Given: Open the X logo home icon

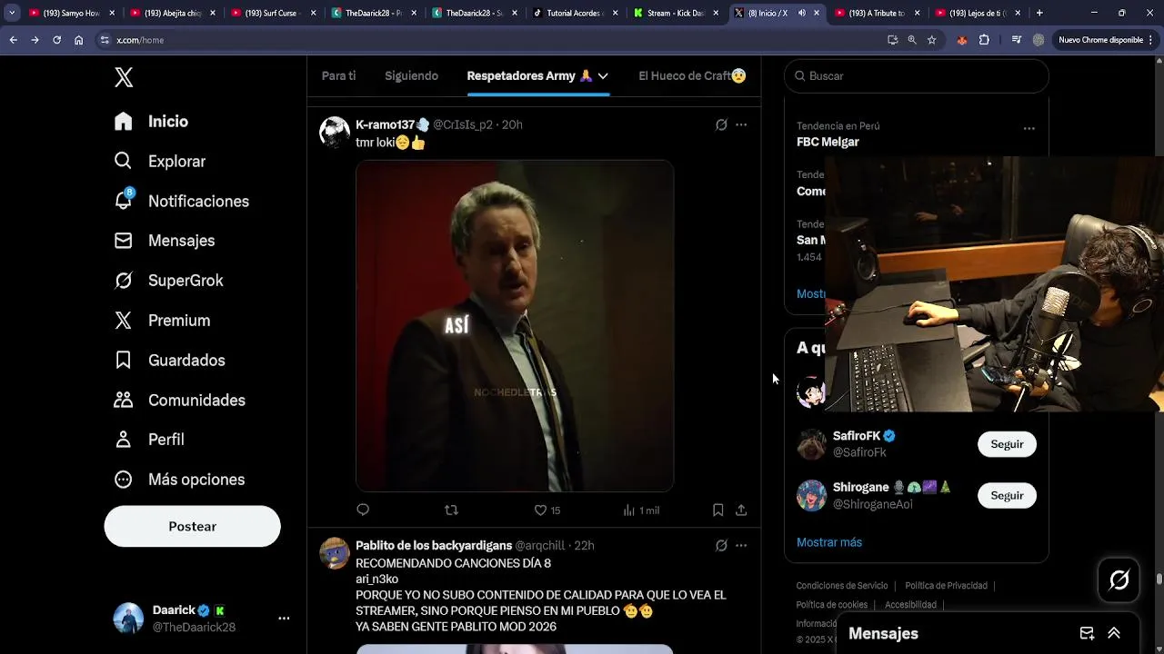Looking at the screenshot, I should 124,77.
